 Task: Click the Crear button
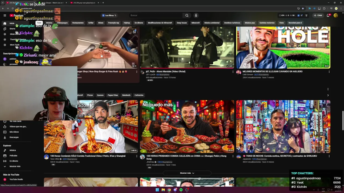[318, 16]
